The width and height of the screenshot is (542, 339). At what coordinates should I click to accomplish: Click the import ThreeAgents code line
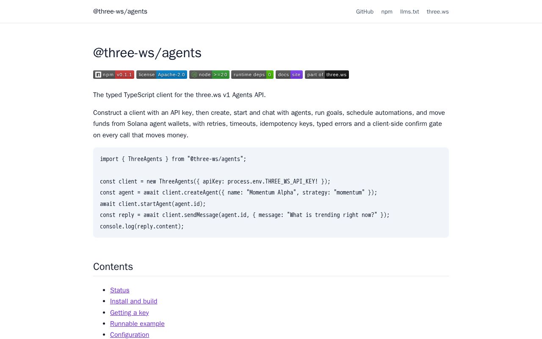173,159
